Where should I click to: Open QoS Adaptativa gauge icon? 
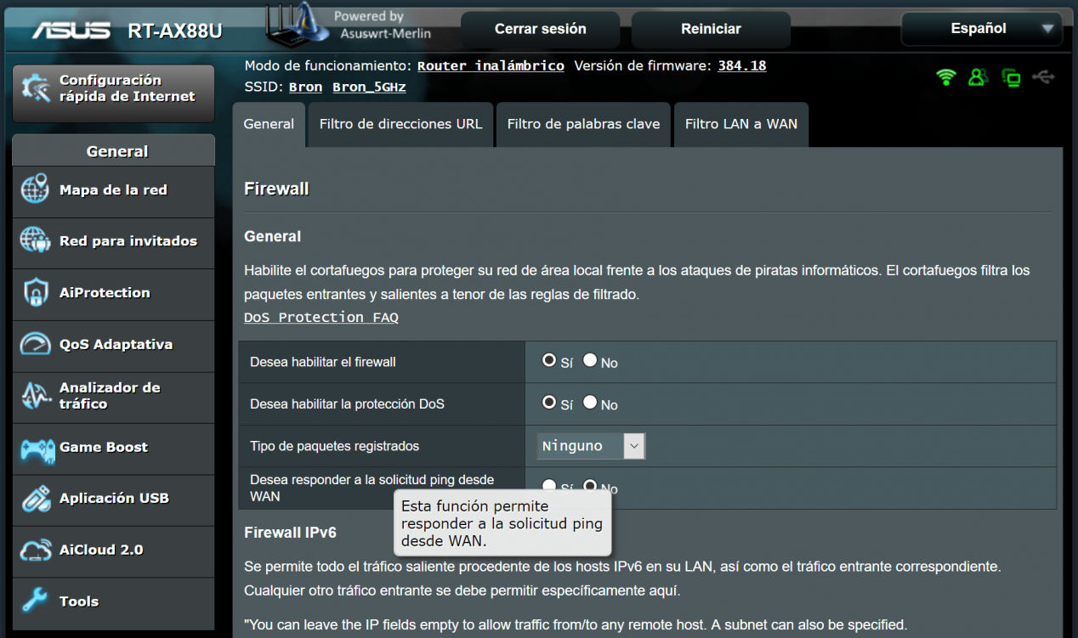pyautogui.click(x=35, y=344)
